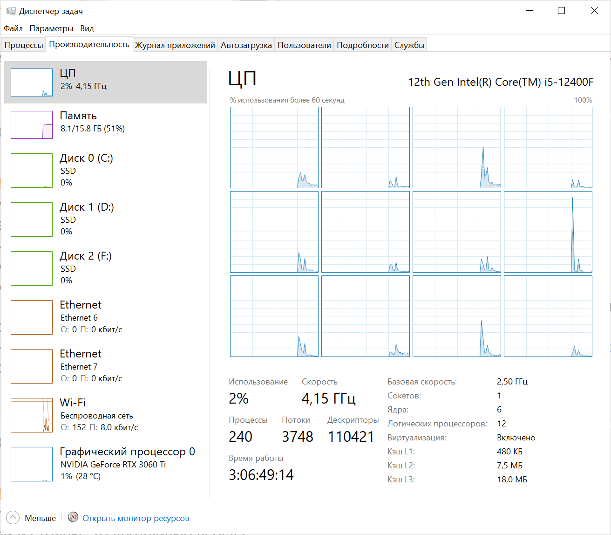The height and width of the screenshot is (535, 611).
Task: Open the Вид menu
Action: pos(87,28)
